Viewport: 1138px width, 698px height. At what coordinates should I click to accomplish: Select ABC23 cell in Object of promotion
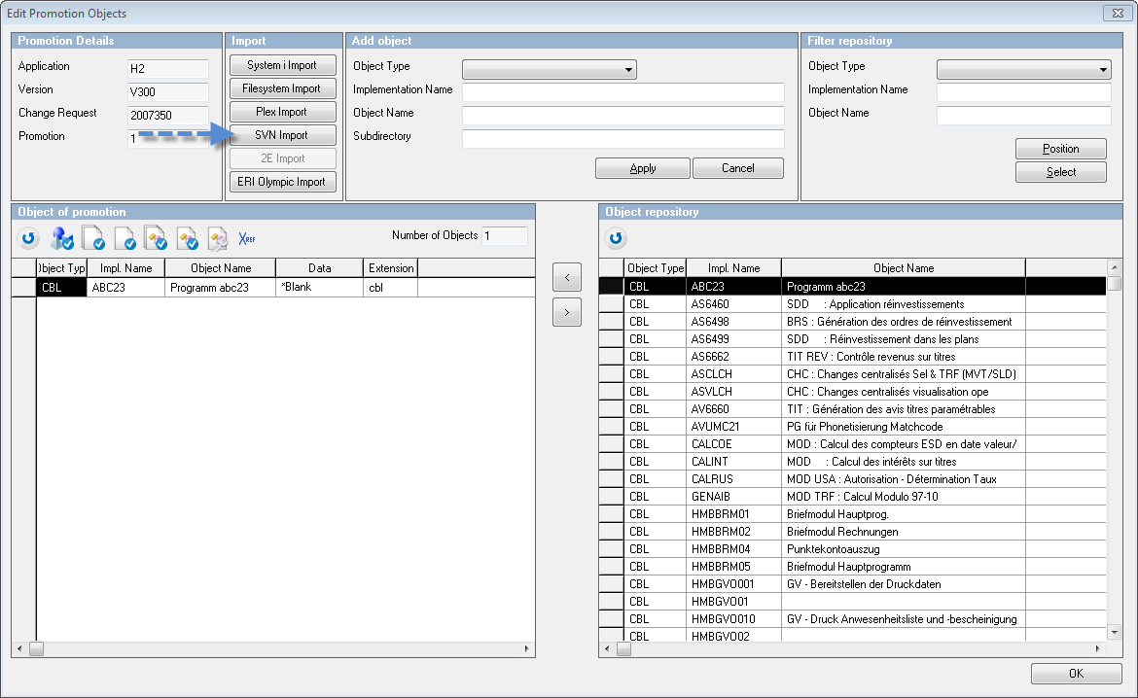pyautogui.click(x=125, y=288)
